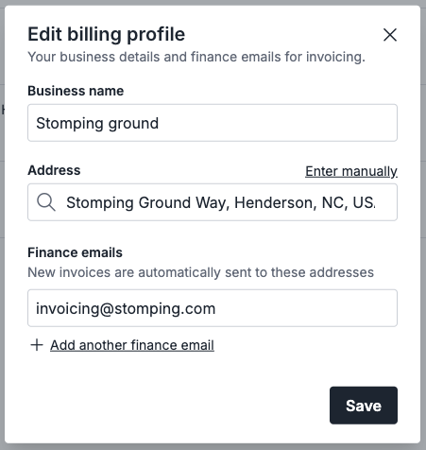Click the Edit billing profile heading
This screenshot has height=450, width=426.
coord(107,34)
